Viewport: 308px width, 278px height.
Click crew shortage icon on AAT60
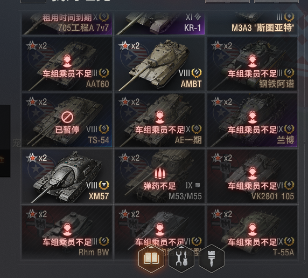pyautogui.click(x=67, y=61)
